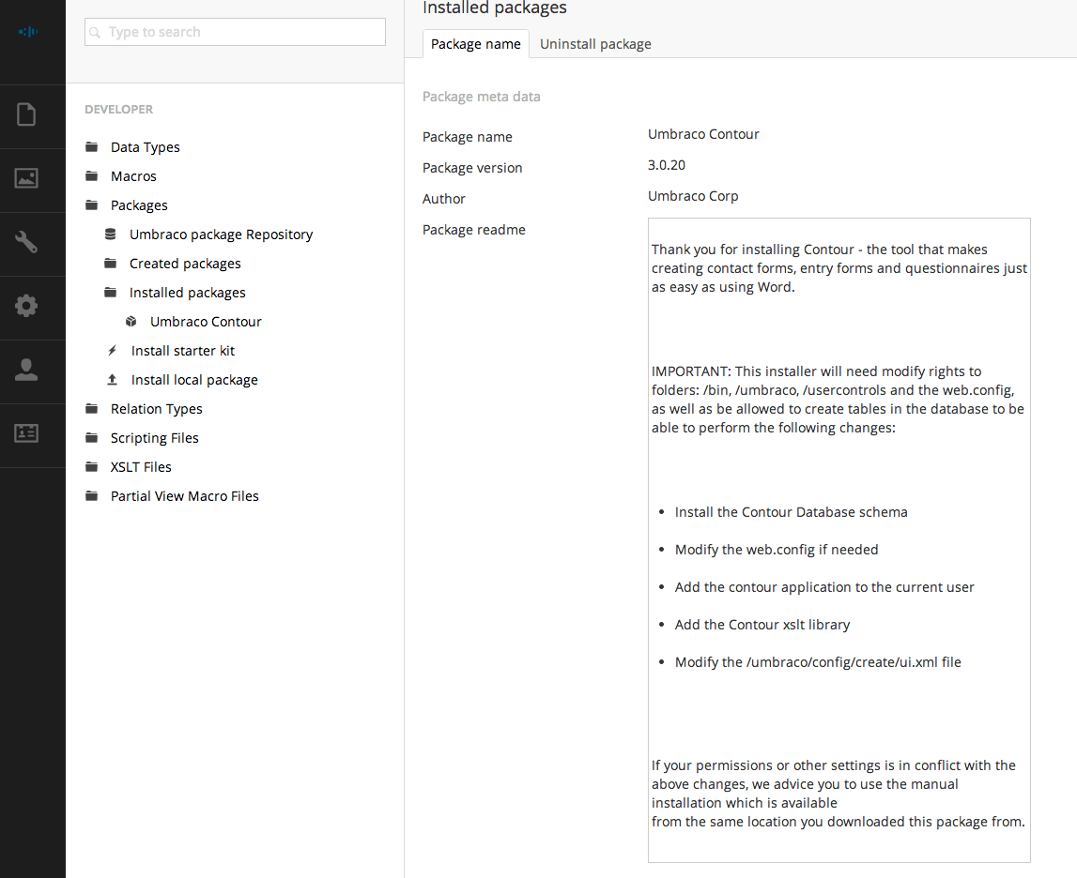Viewport: 1077px width, 878px height.
Task: Click the Umbraco logo icon
Action: point(28,32)
